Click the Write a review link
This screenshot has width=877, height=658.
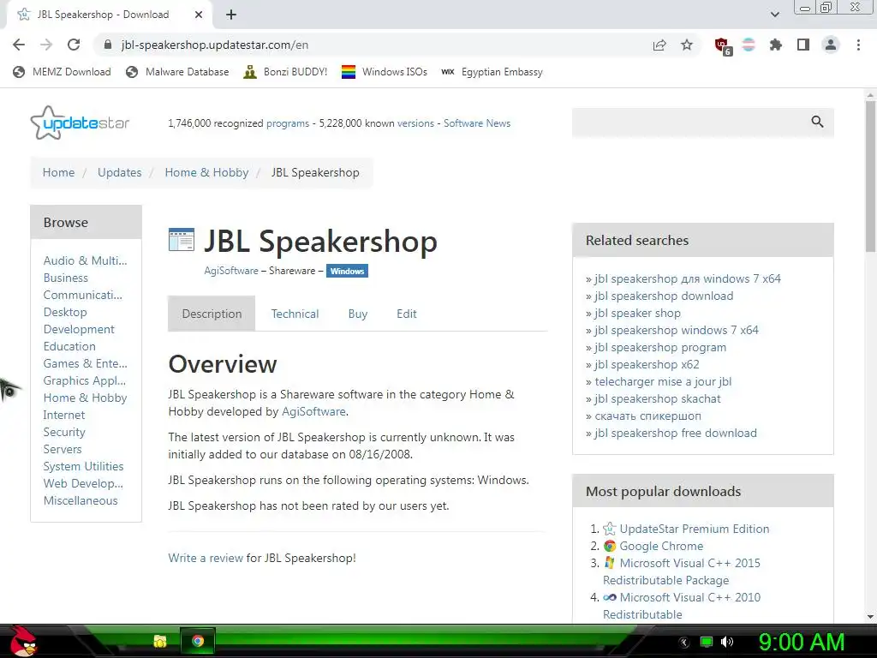(206, 558)
